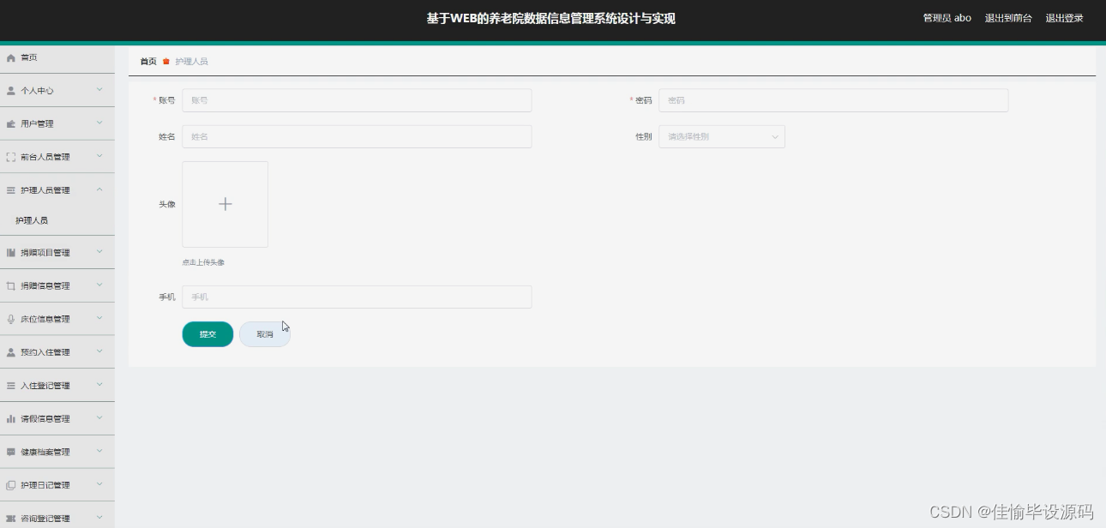Screen dimensions: 1106x528
Task: Click the plus icon to upload 头像
Action: coord(225,204)
